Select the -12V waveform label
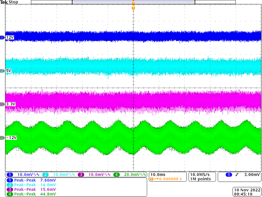Image resolution: width=262 pixels, height=197 pixels. (11, 138)
